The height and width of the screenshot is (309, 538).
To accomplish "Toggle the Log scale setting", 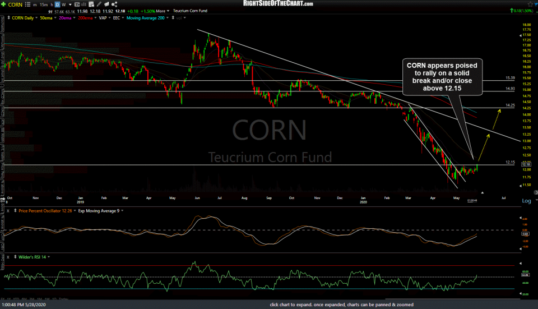I will (x=526, y=201).
